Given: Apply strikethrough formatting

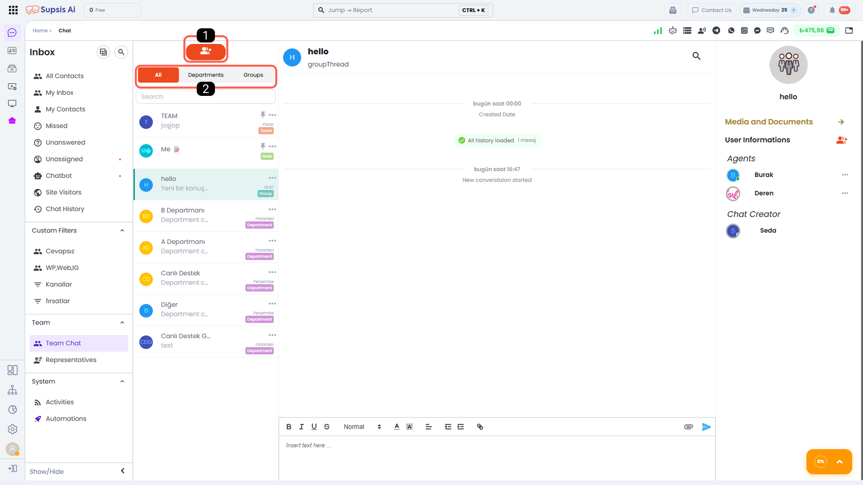Looking at the screenshot, I should (x=327, y=427).
